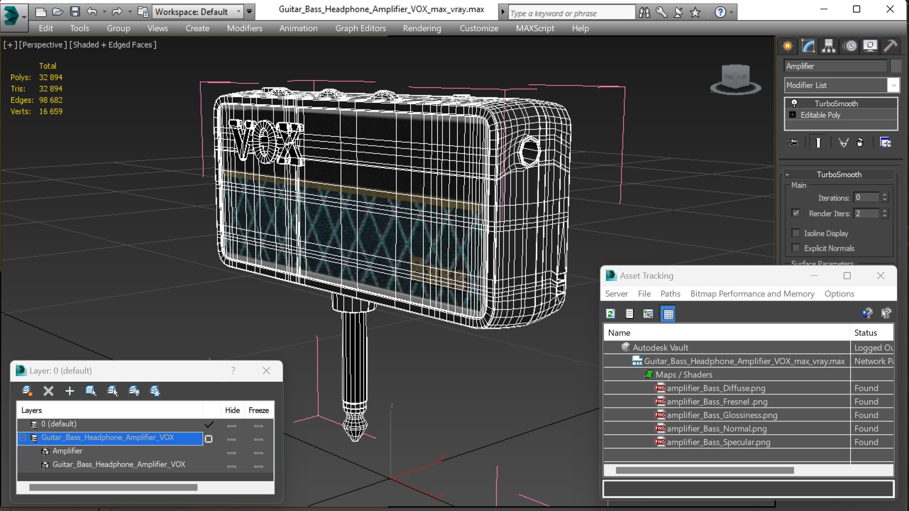The image size is (909, 511).
Task: Select amplifier_Bass_Normal.png in asset list
Action: [716, 429]
